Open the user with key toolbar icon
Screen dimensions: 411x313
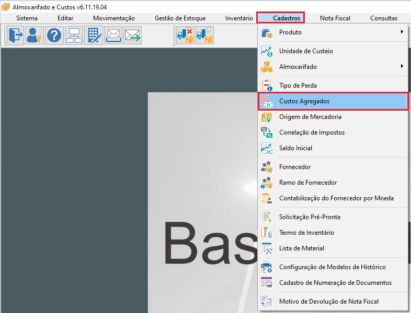35,35
